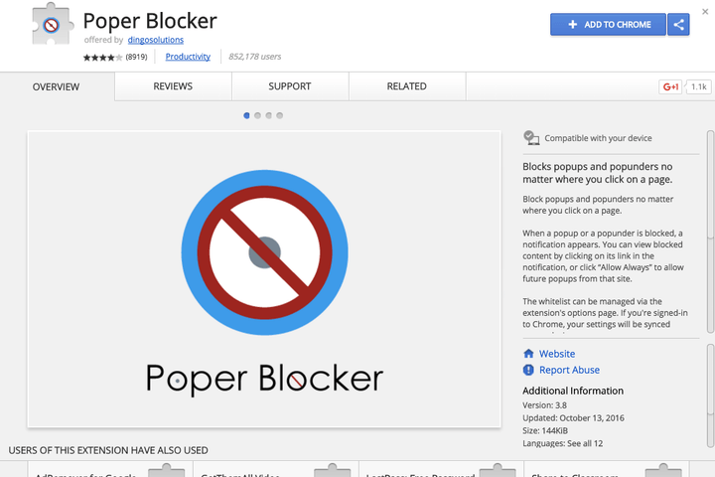
Task: Open the dingosolutions developer link
Action: (156, 40)
